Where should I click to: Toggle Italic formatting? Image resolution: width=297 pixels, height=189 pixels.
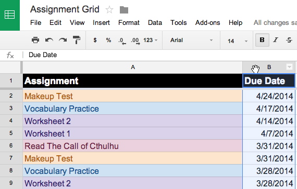(276, 40)
